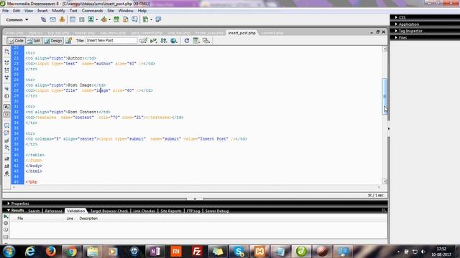Open the Tag Chooser icon

158,19
